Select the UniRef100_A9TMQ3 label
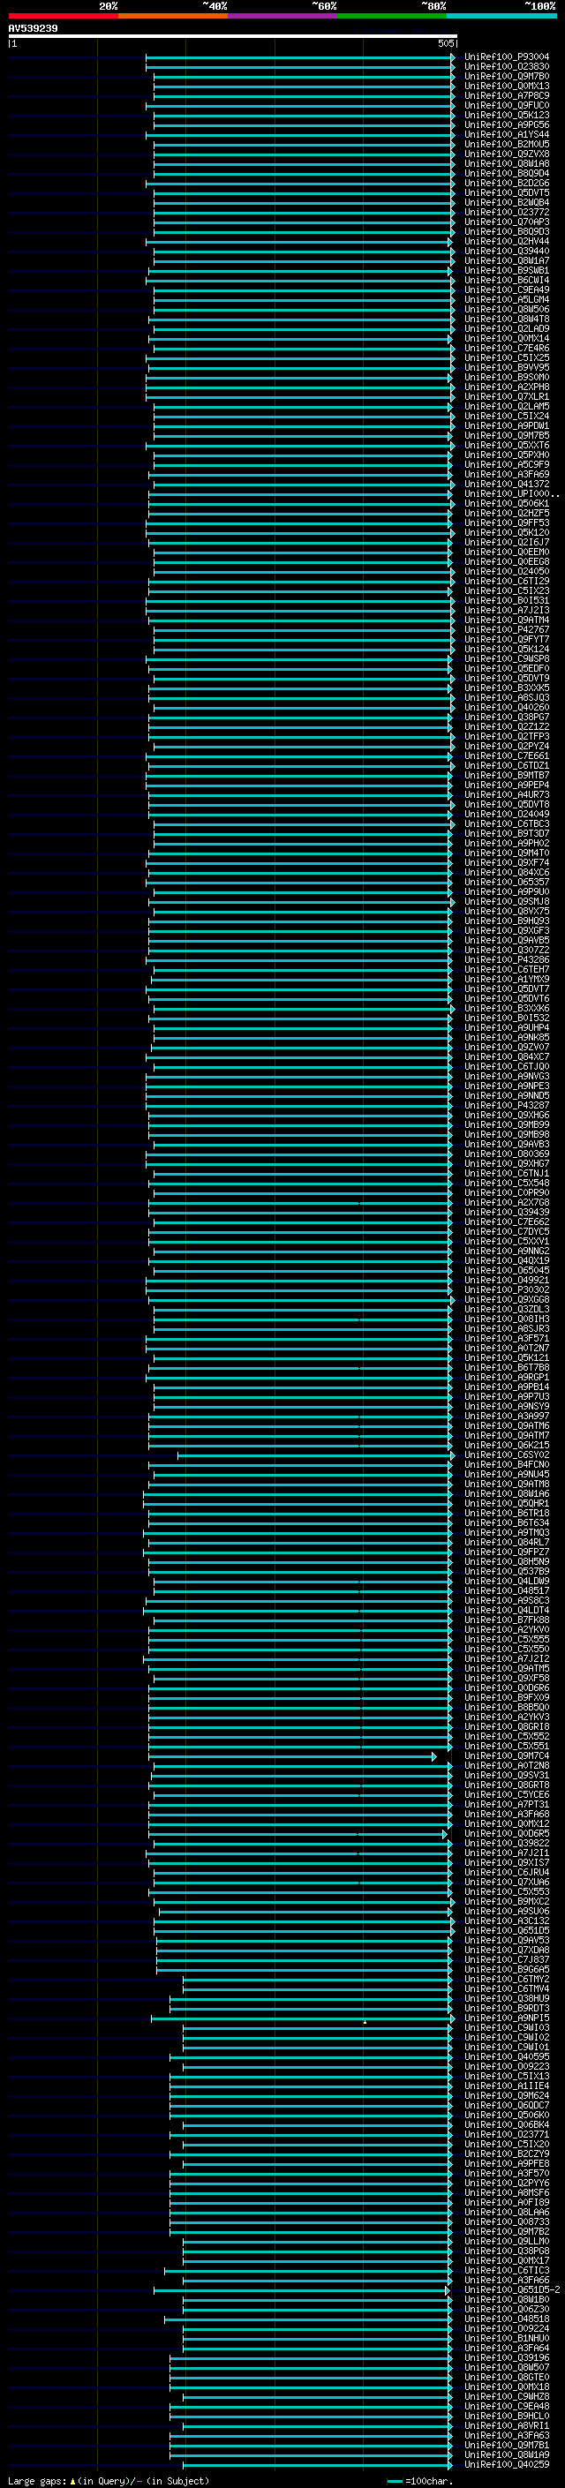This screenshot has height=2488, width=565. click(506, 1533)
